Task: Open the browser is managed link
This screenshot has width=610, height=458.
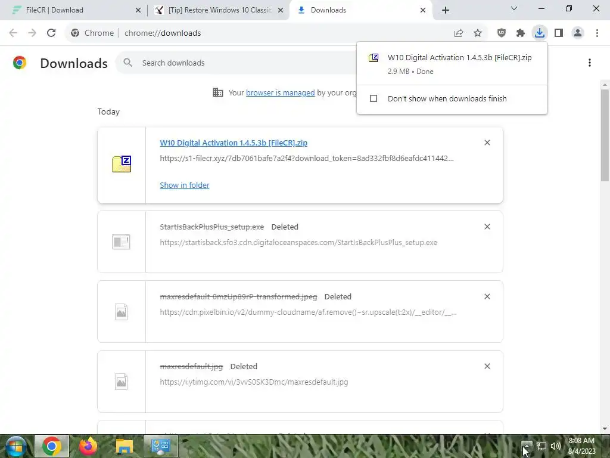Action: [280, 92]
